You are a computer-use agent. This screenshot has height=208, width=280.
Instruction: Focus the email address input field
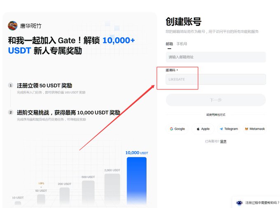[216, 57]
